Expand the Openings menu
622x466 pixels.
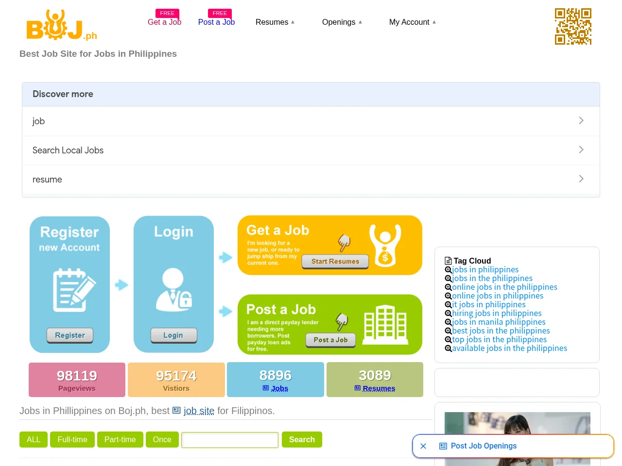coord(342,22)
